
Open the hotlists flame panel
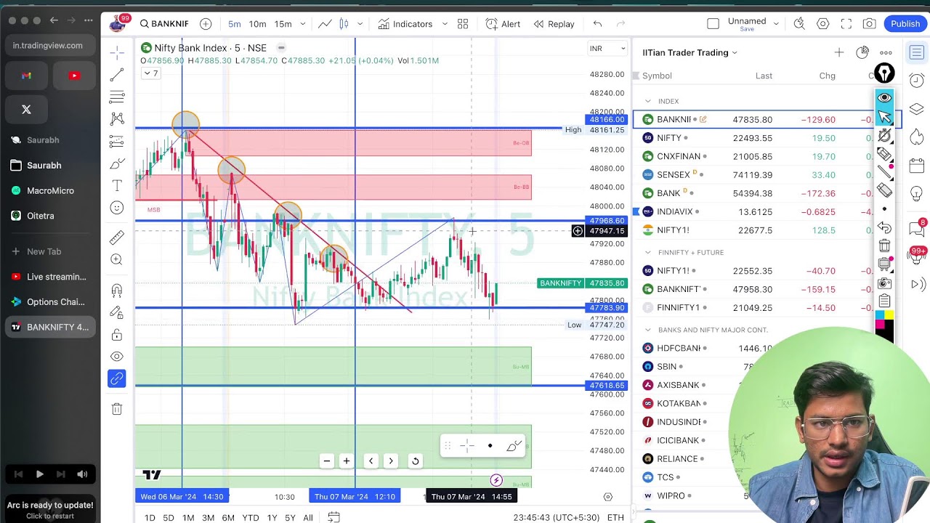917,137
